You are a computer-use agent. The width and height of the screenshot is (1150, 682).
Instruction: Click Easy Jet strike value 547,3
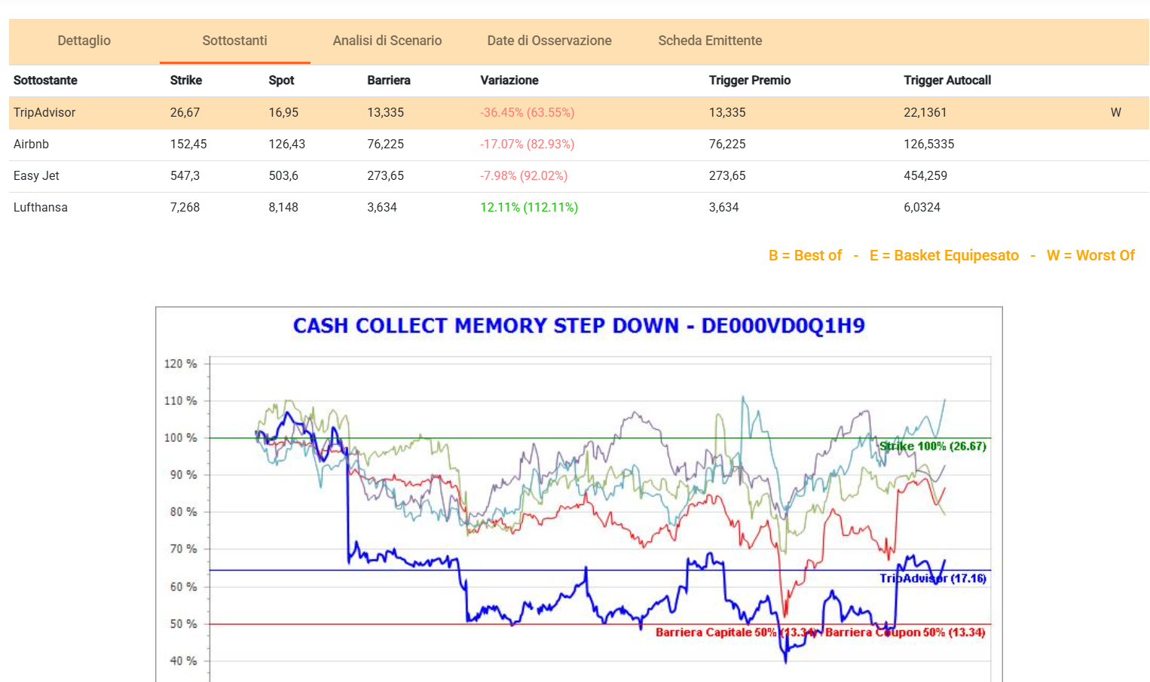(x=185, y=176)
